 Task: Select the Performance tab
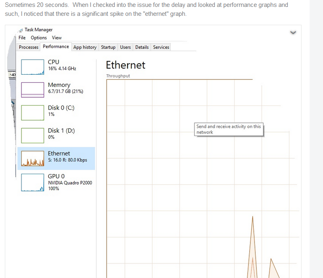click(56, 47)
